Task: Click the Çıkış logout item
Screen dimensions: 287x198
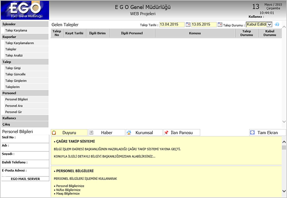Action: coord(24,125)
